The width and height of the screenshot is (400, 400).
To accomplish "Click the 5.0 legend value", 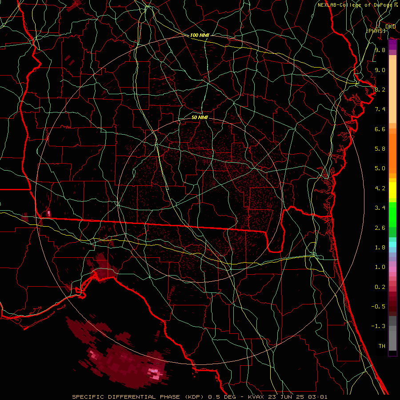I will pyautogui.click(x=380, y=168).
